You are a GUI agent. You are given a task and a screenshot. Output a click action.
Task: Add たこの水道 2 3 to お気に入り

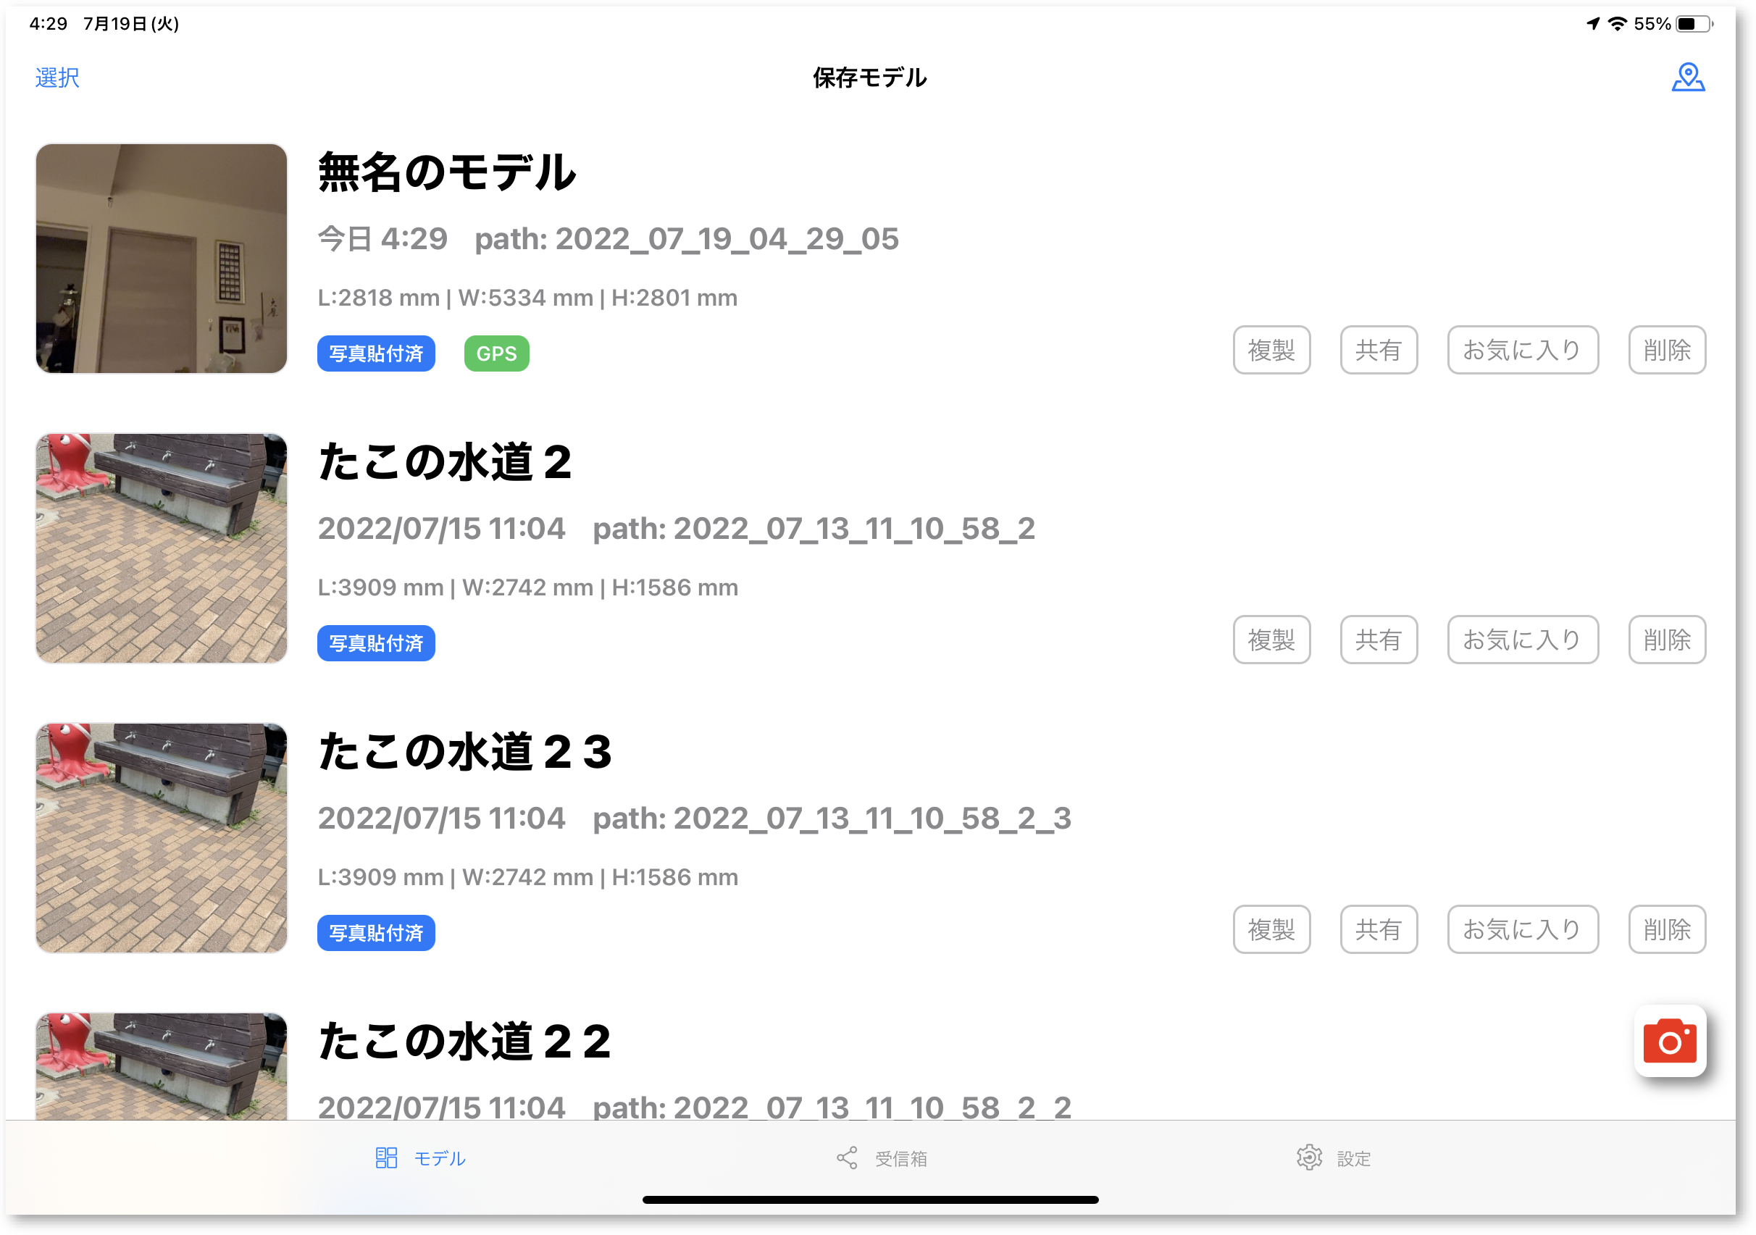point(1522,929)
